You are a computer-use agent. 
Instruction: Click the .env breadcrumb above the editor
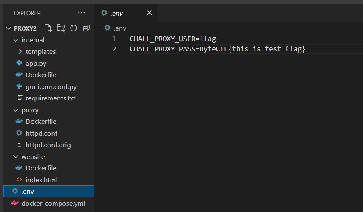pyautogui.click(x=120, y=28)
